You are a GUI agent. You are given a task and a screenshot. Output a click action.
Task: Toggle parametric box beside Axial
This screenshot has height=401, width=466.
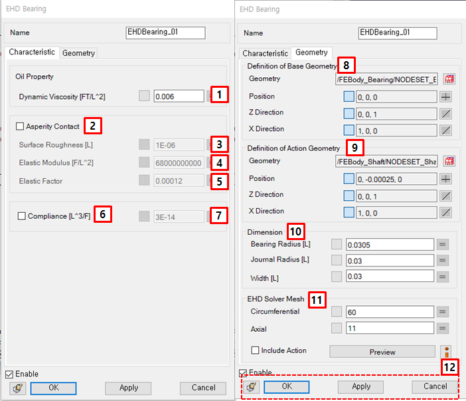coord(337,328)
